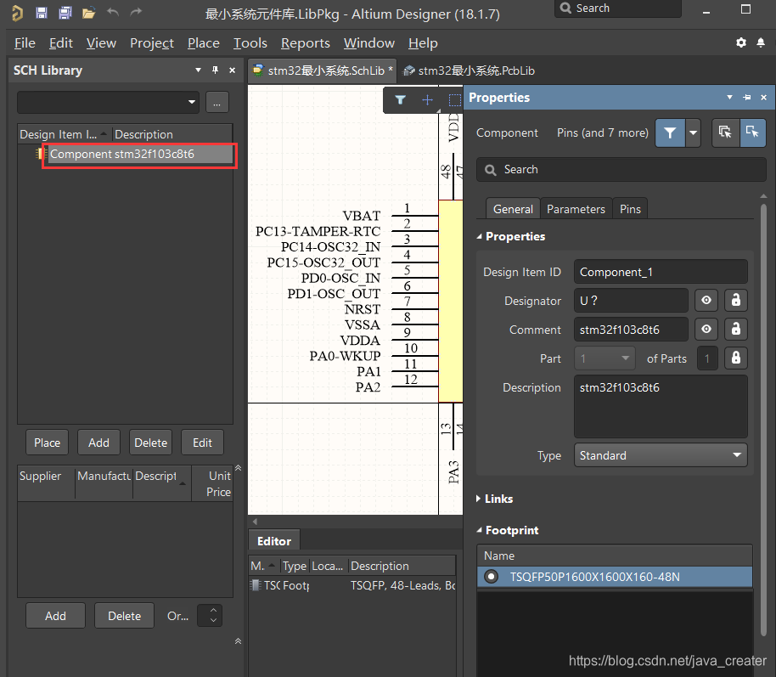Open the Place menu
Viewport: 776px width, 677px height.
click(204, 43)
